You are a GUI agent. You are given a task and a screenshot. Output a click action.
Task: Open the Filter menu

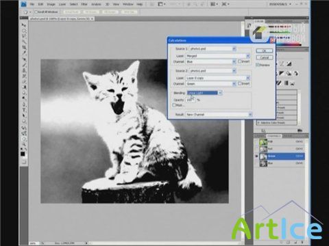(84, 4)
